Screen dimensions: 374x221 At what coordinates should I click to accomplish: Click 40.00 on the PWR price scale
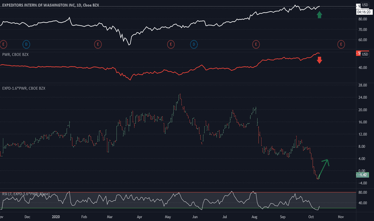(362, 68)
